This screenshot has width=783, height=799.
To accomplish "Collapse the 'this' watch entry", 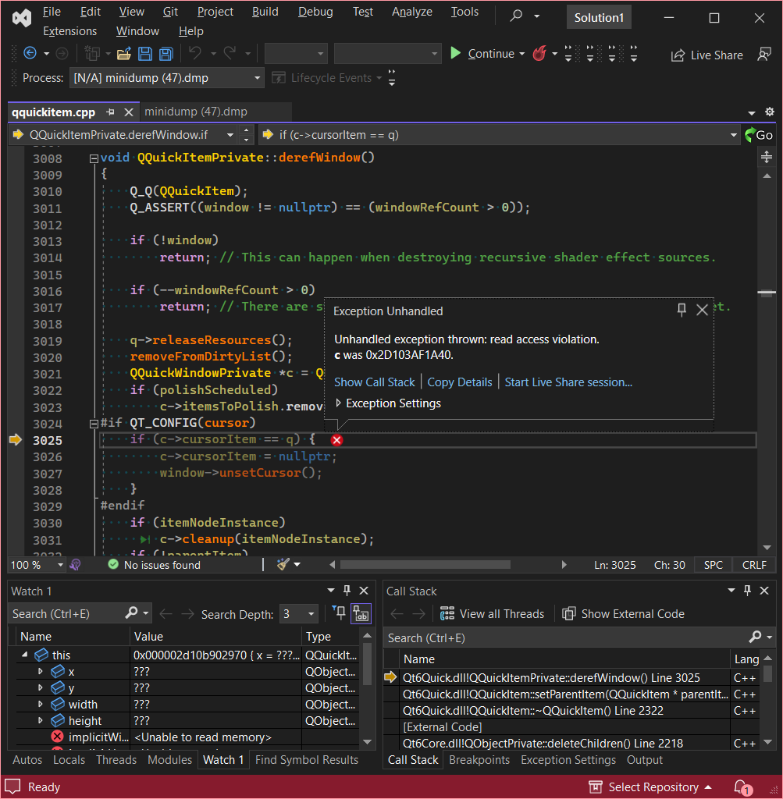I will coord(24,655).
